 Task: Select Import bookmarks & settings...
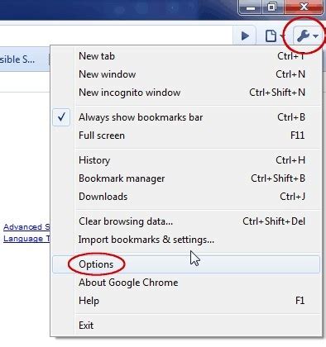pos(186,240)
